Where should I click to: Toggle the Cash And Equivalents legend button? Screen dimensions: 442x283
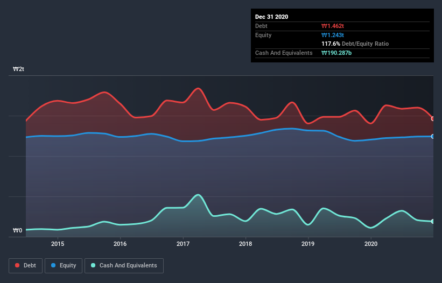[x=124, y=266]
